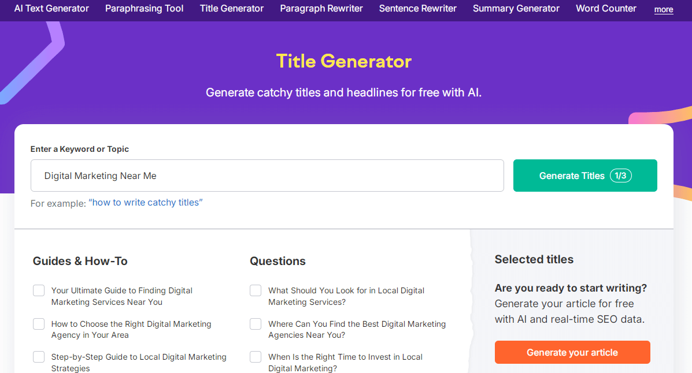Image resolution: width=692 pixels, height=373 pixels.
Task: Use the "how to write catchy titles" example link
Action: tap(146, 202)
